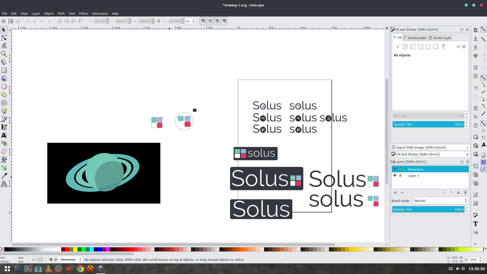Open the Aboveness layer selector dropdown
The height and width of the screenshot is (274, 487).
point(70,260)
